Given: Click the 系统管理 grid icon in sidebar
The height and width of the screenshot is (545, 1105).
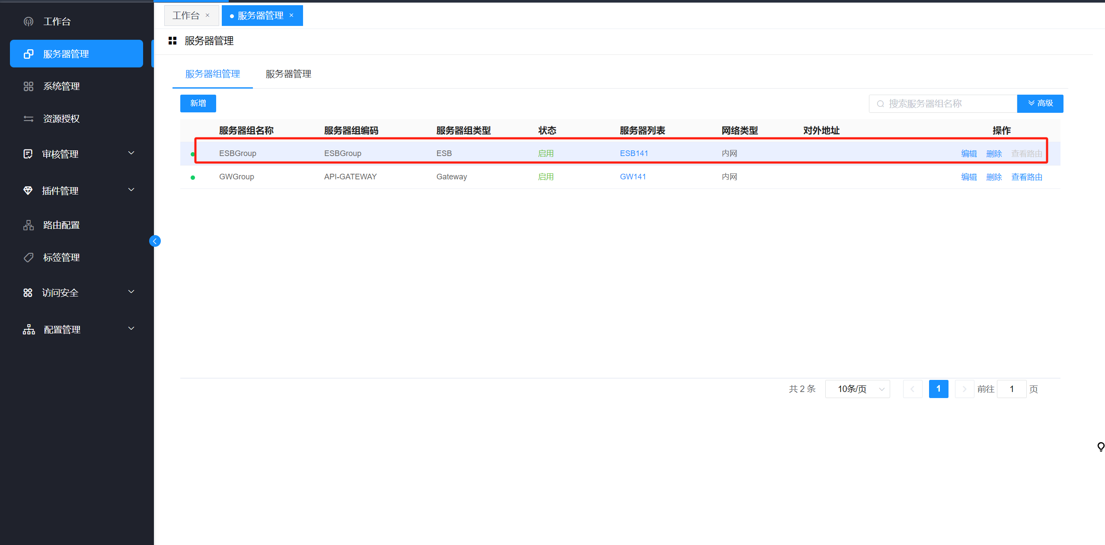Looking at the screenshot, I should point(29,86).
